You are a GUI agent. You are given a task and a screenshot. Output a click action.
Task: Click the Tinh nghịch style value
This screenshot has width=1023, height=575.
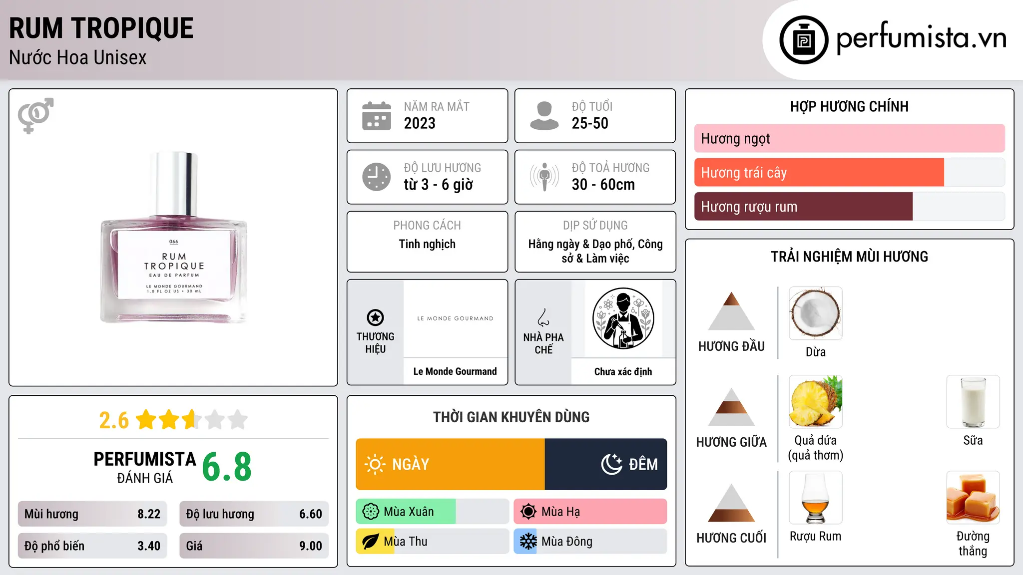click(427, 244)
